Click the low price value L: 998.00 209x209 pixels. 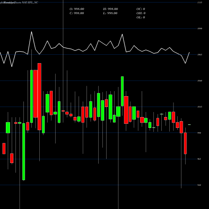pos(110,13)
